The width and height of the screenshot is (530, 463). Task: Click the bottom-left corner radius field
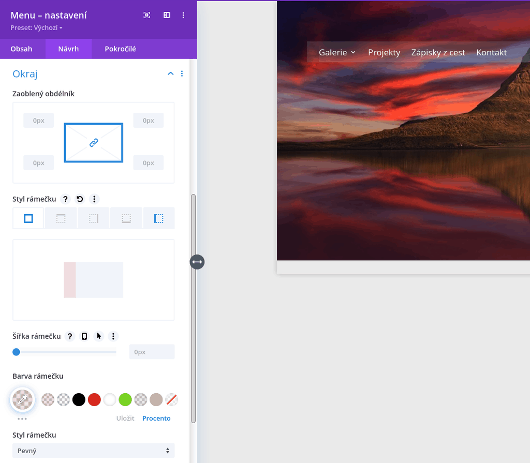38,162
